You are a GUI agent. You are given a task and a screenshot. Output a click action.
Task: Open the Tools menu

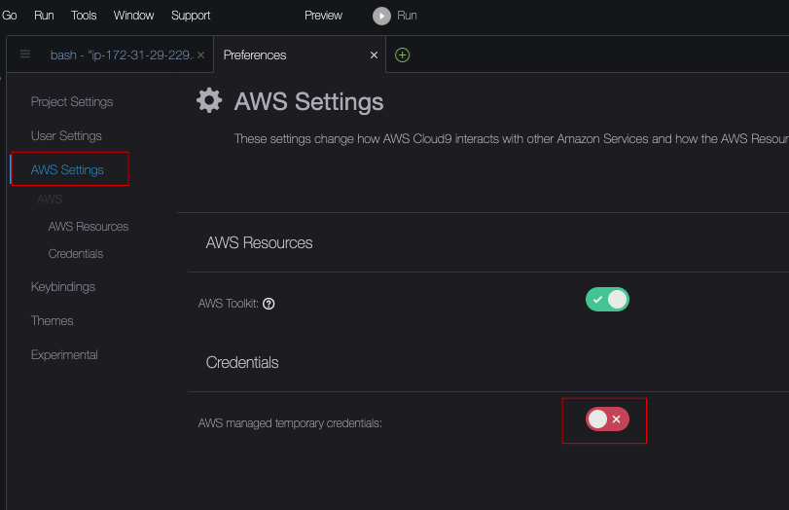tap(84, 16)
